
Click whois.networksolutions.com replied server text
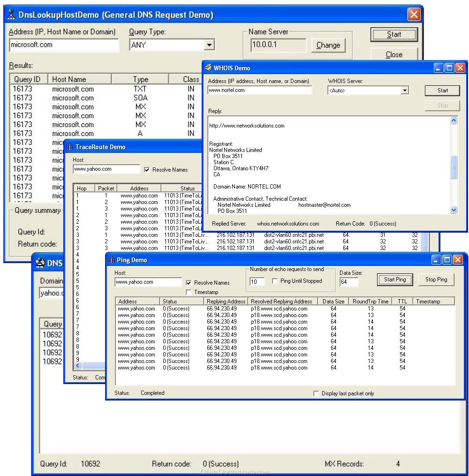coord(288,224)
